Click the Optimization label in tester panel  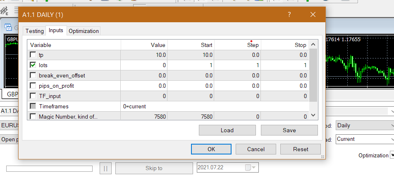pyautogui.click(x=373, y=155)
